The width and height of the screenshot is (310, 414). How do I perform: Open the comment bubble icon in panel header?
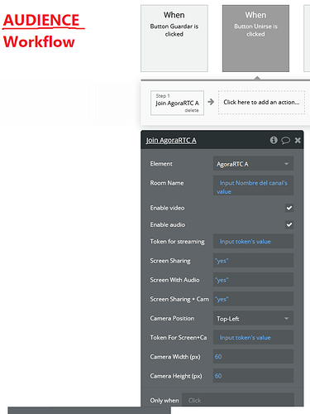285,141
